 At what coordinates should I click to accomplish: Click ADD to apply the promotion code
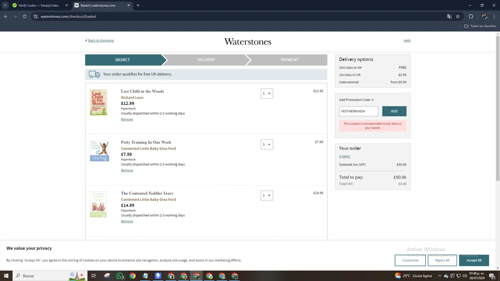pos(394,111)
